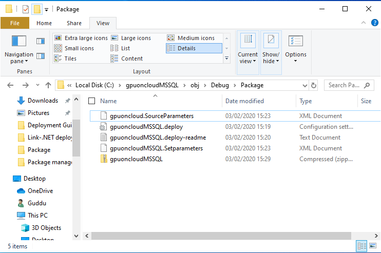Switch to large thumbnails view toggle in status bar

click(373, 246)
